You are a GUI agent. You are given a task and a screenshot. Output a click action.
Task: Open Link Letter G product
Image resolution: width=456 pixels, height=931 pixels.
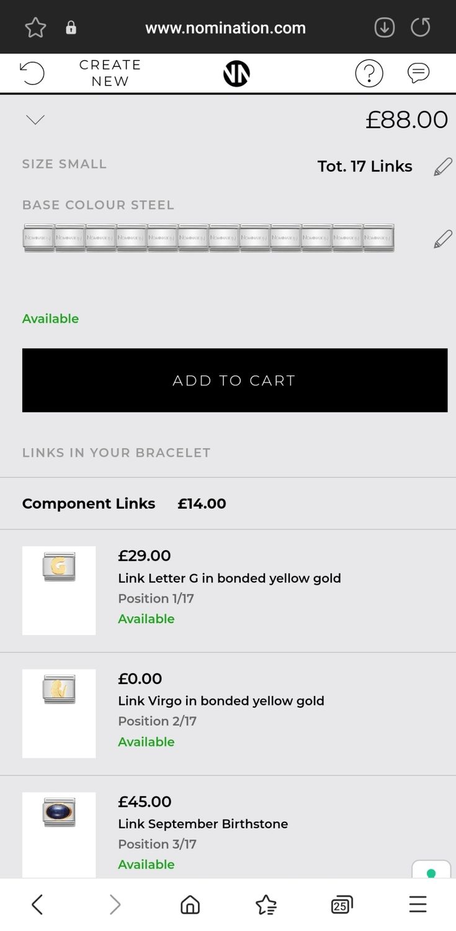(x=229, y=578)
